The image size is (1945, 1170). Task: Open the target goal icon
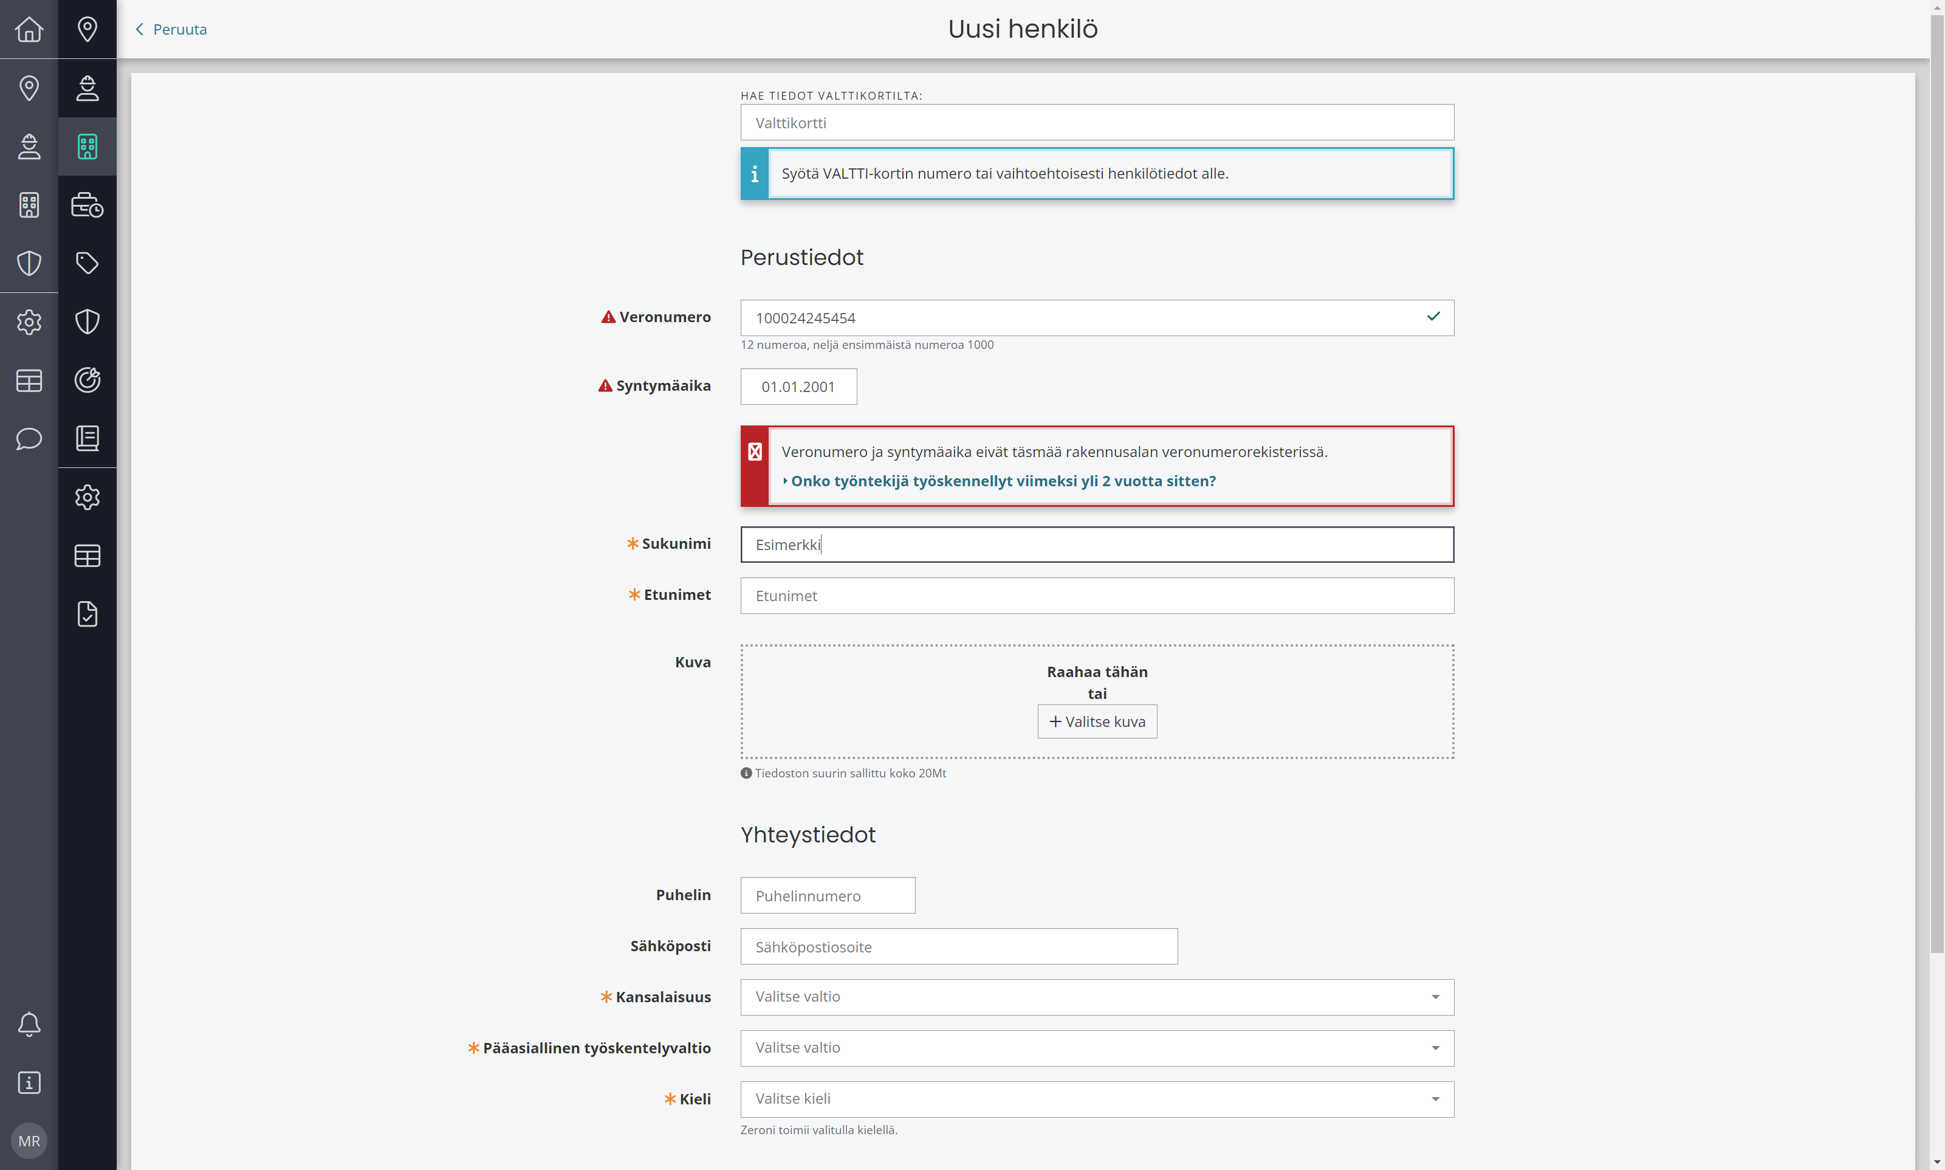[87, 380]
